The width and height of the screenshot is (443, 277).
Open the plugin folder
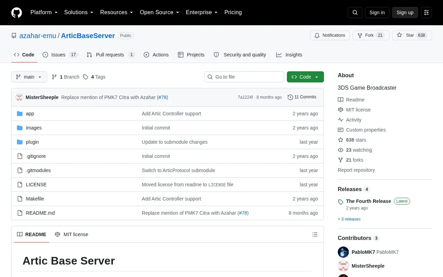[32, 142]
